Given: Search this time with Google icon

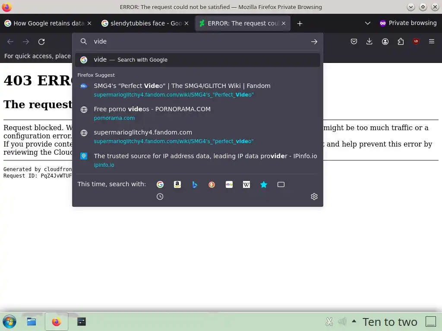Looking at the screenshot, I should click(x=160, y=184).
